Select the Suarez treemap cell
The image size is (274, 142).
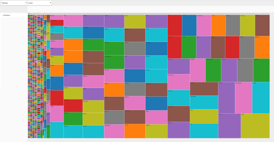tap(262, 47)
